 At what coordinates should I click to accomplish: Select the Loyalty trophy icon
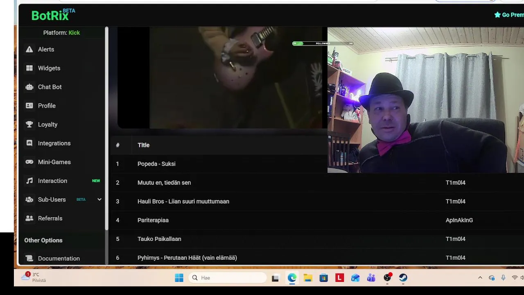29,125
